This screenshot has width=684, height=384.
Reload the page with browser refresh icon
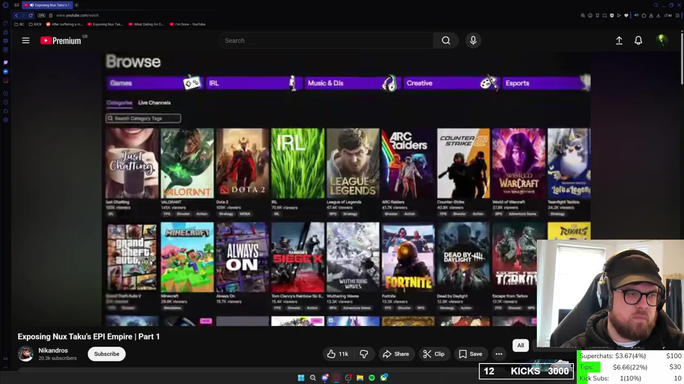30,15
